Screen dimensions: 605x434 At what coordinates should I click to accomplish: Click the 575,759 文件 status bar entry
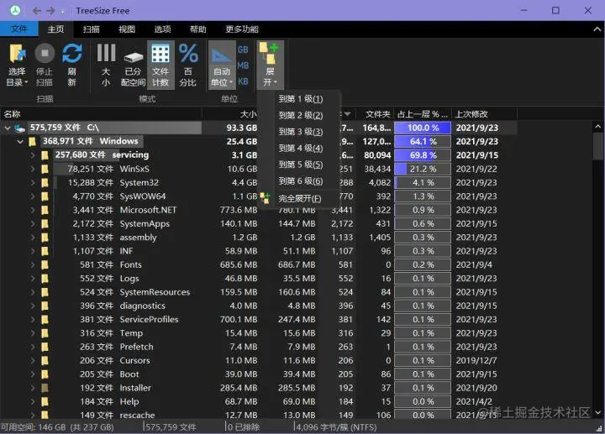tap(171, 427)
